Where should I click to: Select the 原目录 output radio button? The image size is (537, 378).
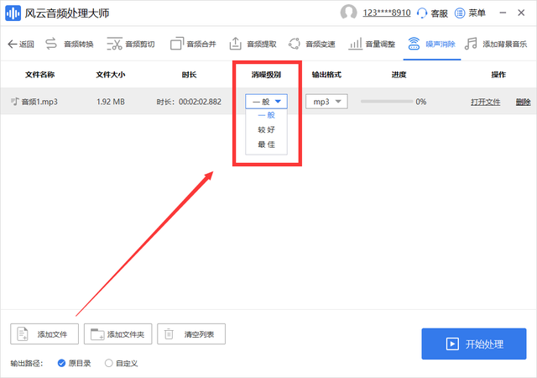tap(61, 363)
